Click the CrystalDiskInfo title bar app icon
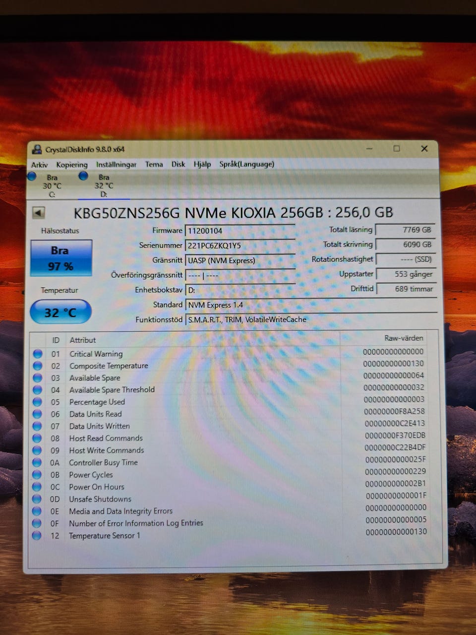Viewport: 476px width, 635px height. tap(37, 149)
